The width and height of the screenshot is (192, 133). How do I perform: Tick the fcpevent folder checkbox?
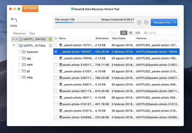[20, 52]
